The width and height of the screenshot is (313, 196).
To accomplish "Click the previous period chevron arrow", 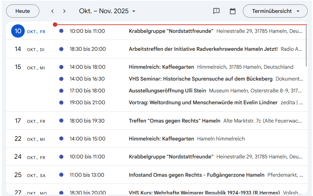I will (x=53, y=11).
